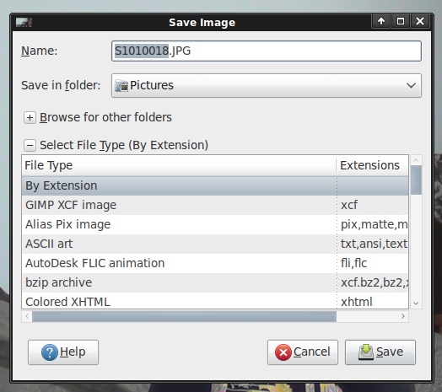The height and width of the screenshot is (392, 442).
Task: Expand Browse for other folders
Action: click(x=30, y=117)
